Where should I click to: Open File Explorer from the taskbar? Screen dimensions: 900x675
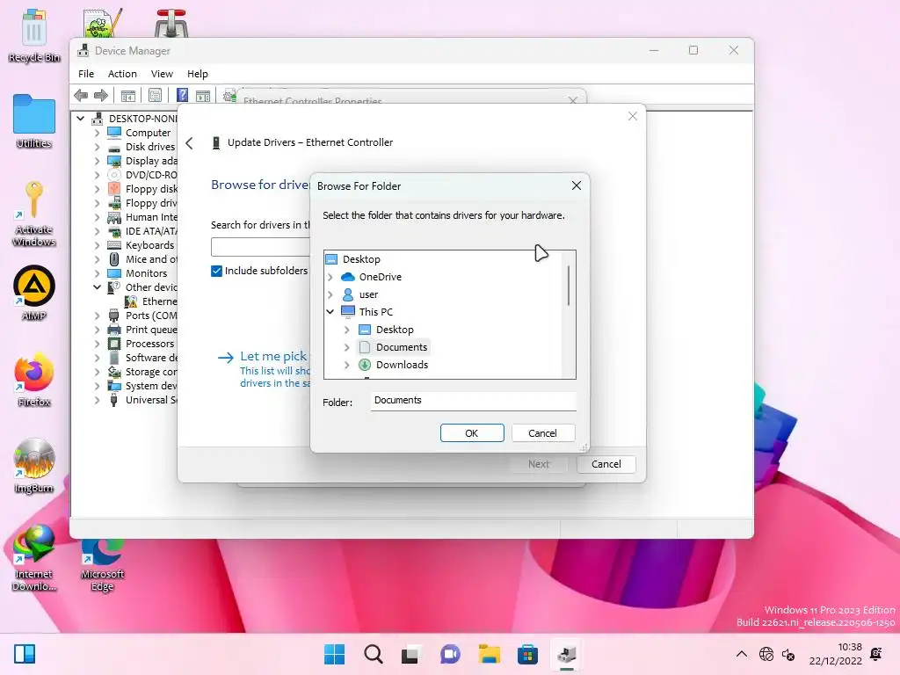[x=489, y=654]
